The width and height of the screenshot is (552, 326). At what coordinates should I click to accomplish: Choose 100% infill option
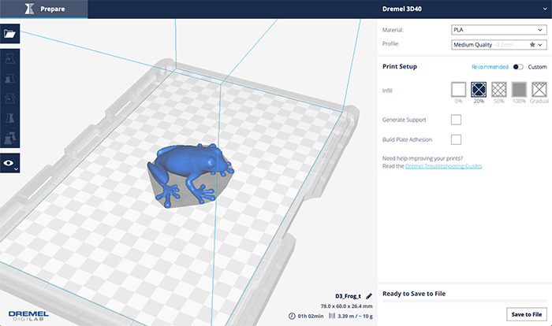click(519, 90)
